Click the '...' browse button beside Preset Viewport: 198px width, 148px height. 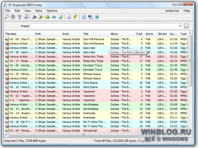187,26
